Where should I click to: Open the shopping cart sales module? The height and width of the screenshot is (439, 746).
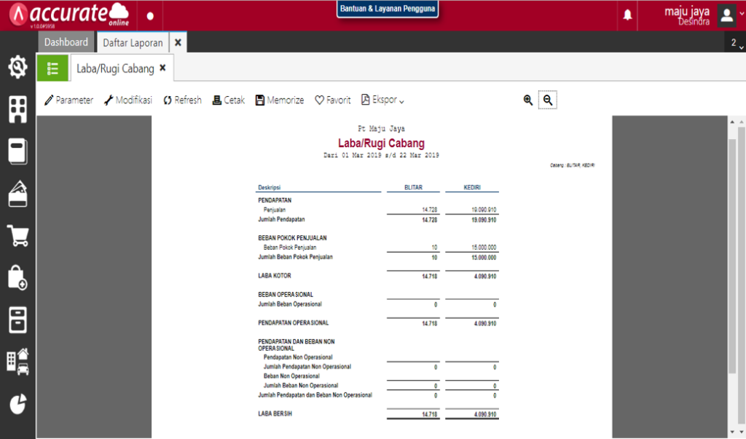click(x=18, y=235)
